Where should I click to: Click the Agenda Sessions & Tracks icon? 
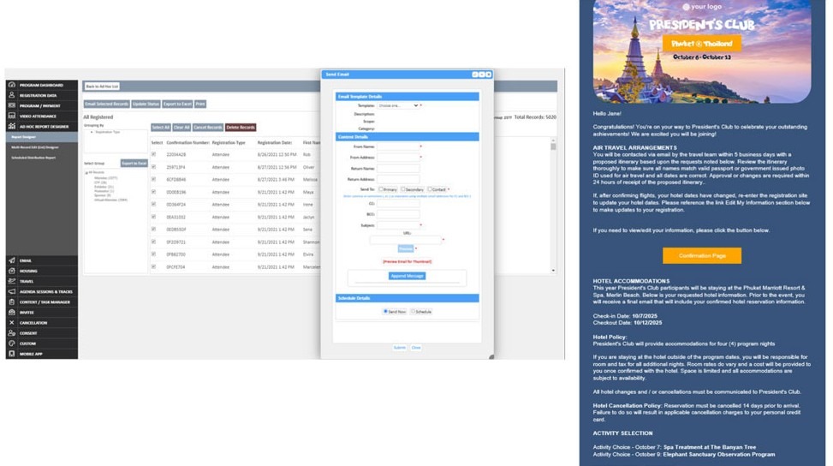click(11, 291)
